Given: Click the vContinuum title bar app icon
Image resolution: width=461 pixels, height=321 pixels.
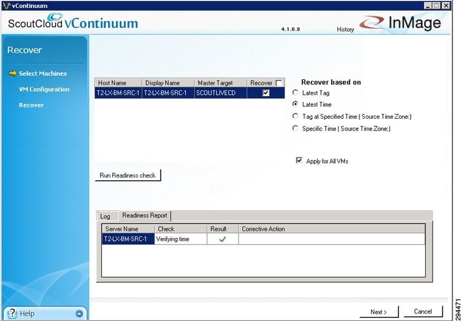Looking at the screenshot, I should point(6,5).
